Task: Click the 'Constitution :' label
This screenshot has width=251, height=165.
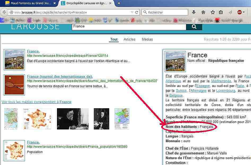Action: point(177,163)
